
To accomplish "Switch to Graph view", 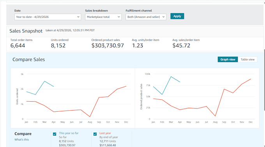I will (228, 59).
